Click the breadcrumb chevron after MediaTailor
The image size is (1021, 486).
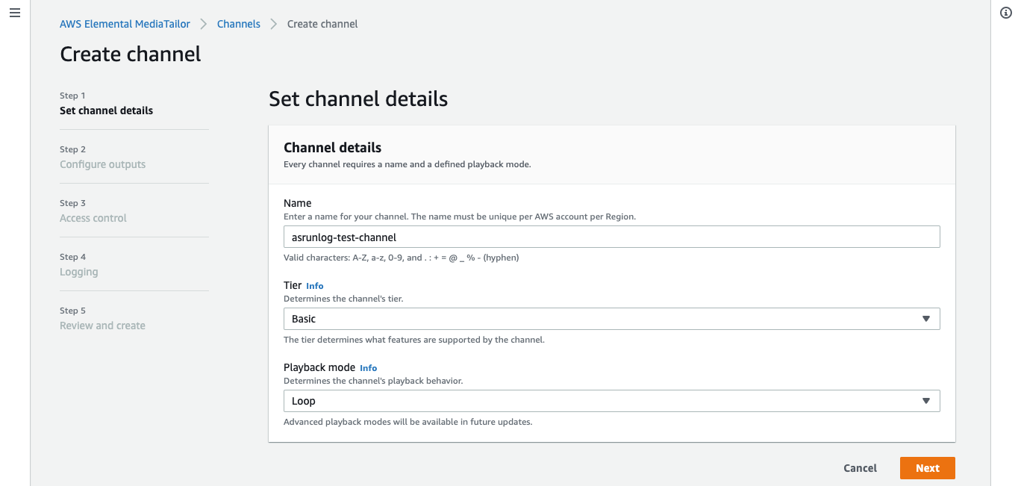click(204, 24)
